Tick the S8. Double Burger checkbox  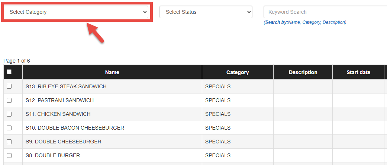[9, 155]
